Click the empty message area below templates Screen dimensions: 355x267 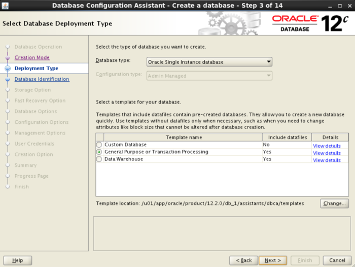click(222, 233)
